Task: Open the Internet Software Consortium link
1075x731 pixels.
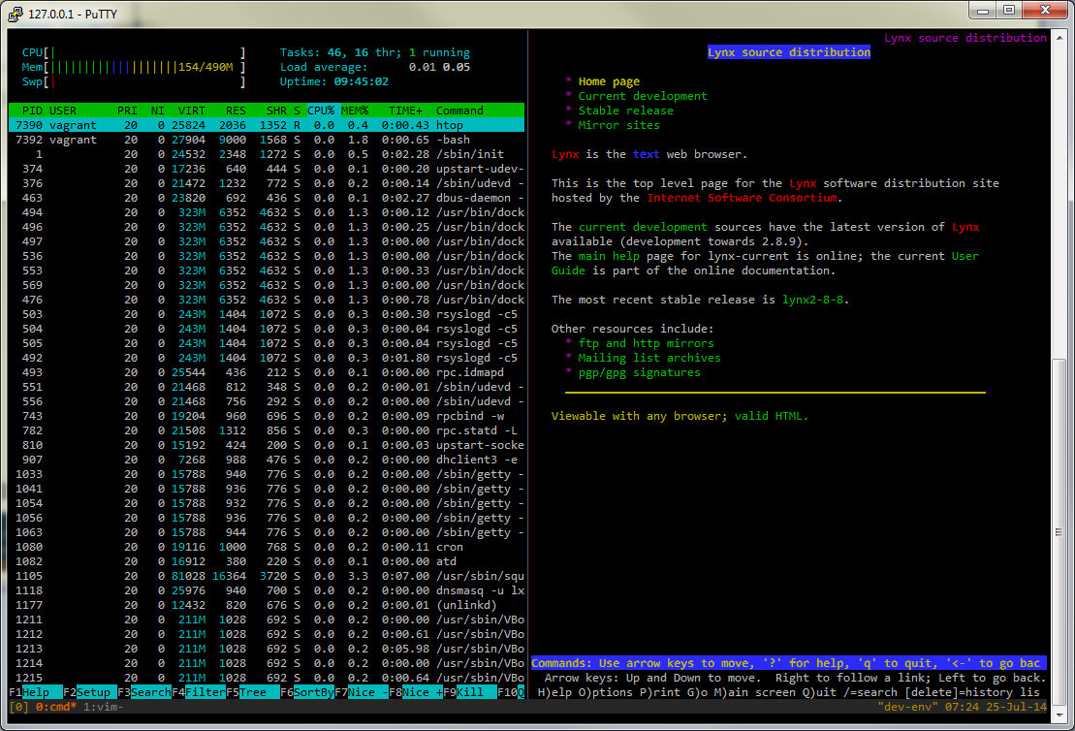Action: click(742, 198)
